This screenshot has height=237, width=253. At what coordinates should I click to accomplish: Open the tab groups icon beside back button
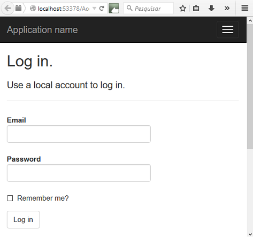18,8
